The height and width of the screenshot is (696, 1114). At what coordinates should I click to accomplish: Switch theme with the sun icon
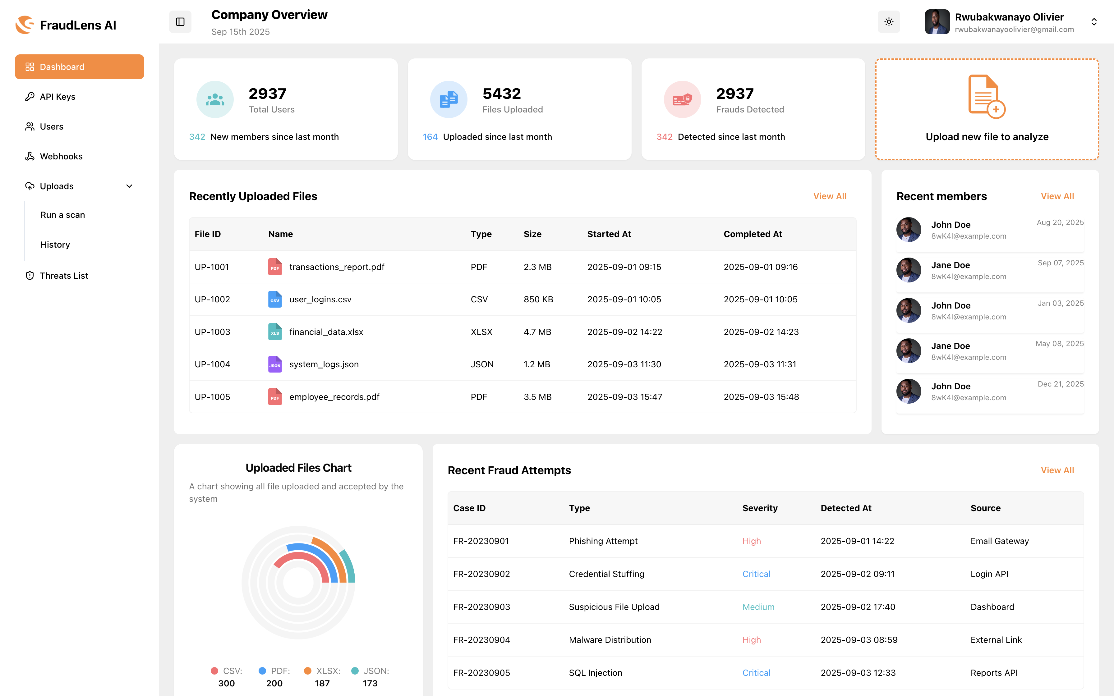(888, 22)
